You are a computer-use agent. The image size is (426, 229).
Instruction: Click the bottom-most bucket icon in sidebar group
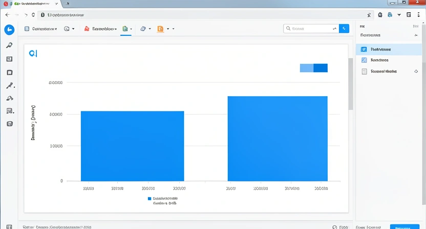click(9, 124)
